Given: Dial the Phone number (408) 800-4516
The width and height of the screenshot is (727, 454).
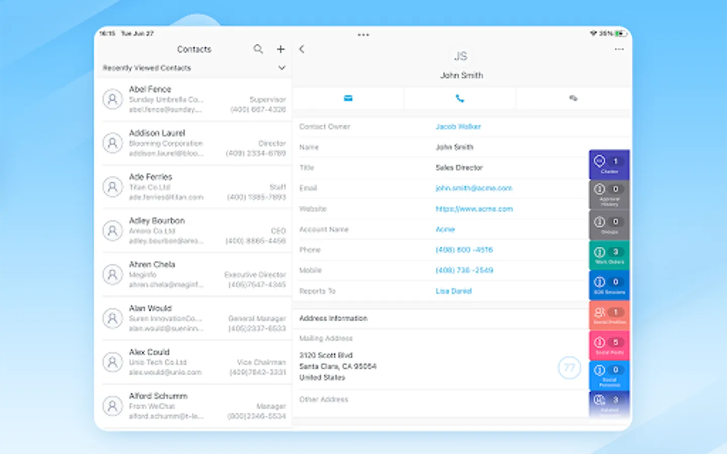Looking at the screenshot, I should tap(464, 250).
